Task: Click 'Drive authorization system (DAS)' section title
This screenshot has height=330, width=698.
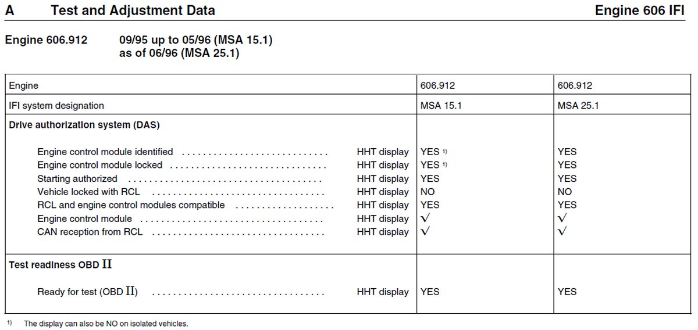Action: 84,125
